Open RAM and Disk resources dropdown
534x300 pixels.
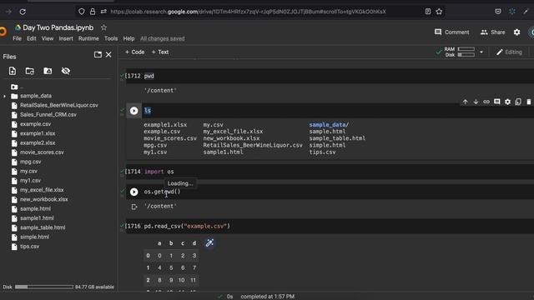[481, 52]
